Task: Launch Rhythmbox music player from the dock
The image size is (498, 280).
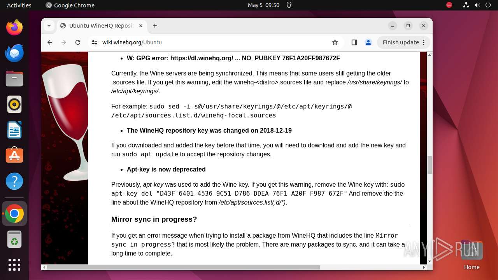Action: tap(14, 104)
